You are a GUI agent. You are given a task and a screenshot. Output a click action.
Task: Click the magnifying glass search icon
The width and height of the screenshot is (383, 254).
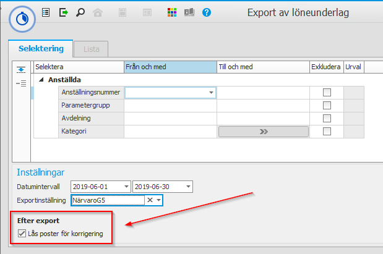pyautogui.click(x=80, y=12)
